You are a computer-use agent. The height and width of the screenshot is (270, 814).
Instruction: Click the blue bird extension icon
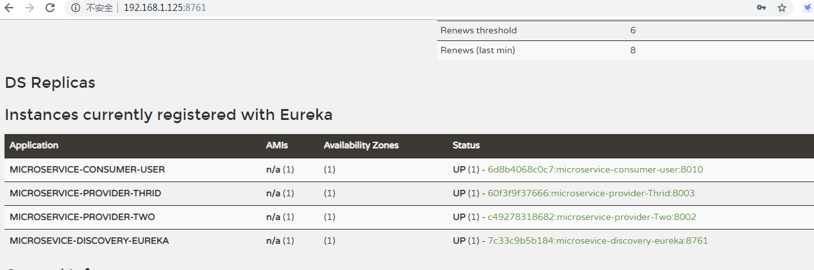[808, 8]
